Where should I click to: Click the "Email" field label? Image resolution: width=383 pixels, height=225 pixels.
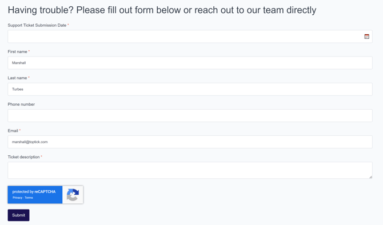click(x=13, y=131)
